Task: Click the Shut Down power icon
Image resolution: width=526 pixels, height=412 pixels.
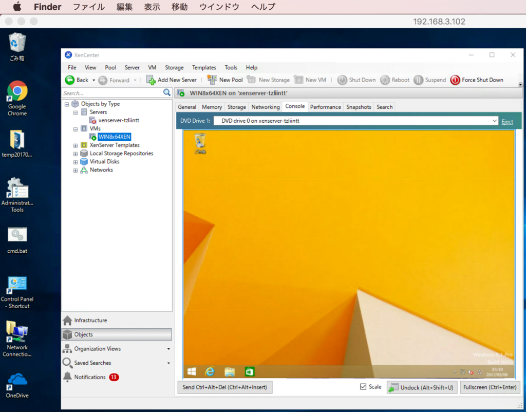Action: pos(342,80)
